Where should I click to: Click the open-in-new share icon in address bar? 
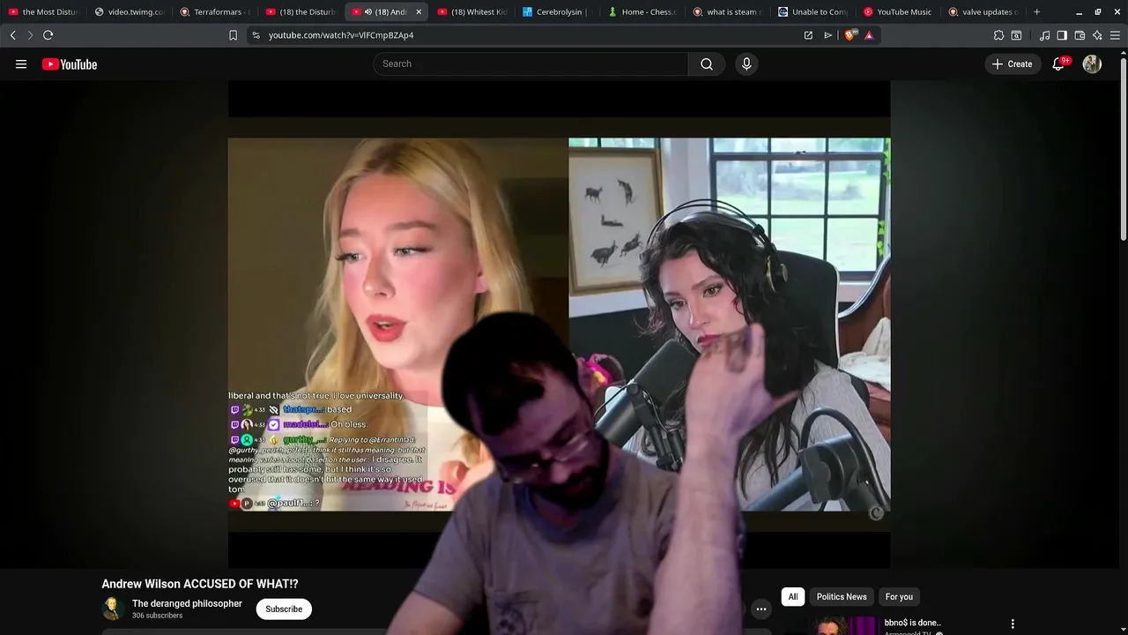click(x=808, y=35)
